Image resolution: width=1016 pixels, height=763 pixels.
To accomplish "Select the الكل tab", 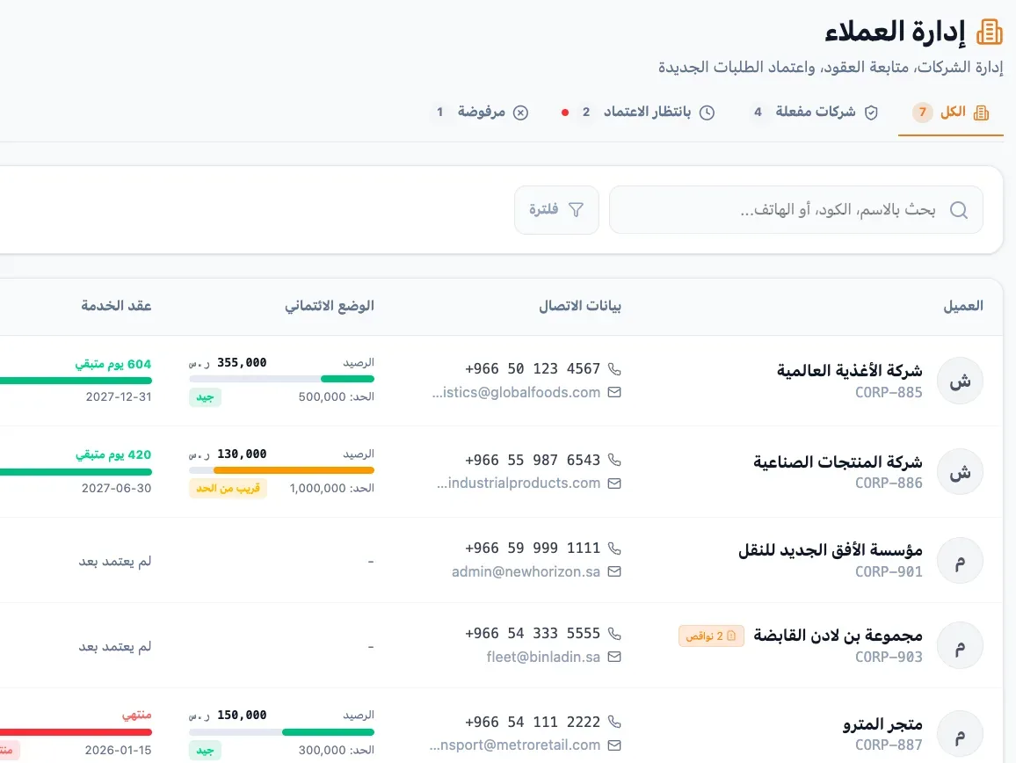I will 951,113.
